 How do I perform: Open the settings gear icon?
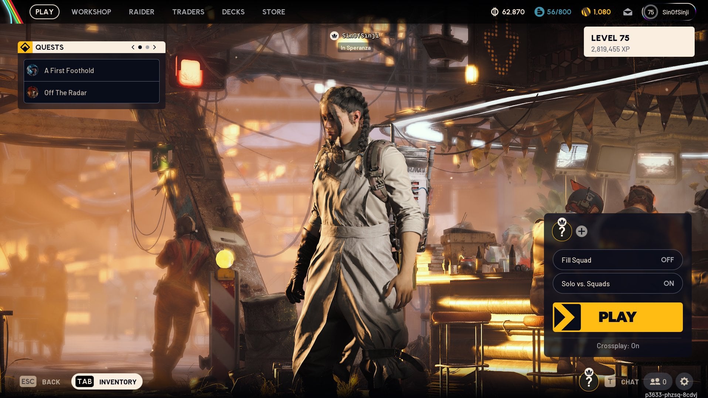(x=684, y=381)
